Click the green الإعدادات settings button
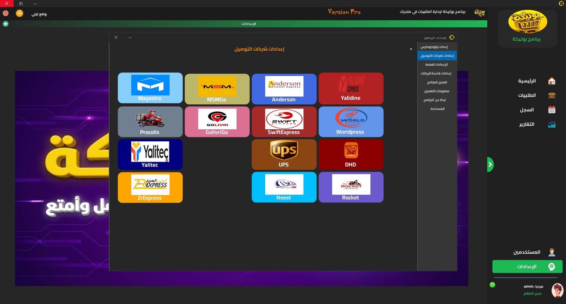Image resolution: width=566 pixels, height=304 pixels. [x=527, y=267]
